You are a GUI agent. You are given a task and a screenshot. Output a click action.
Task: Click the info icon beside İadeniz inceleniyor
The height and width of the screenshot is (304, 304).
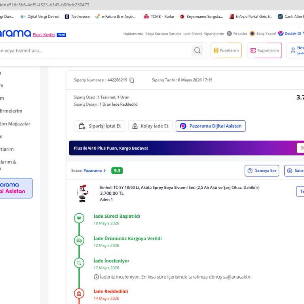[x=96, y=277]
